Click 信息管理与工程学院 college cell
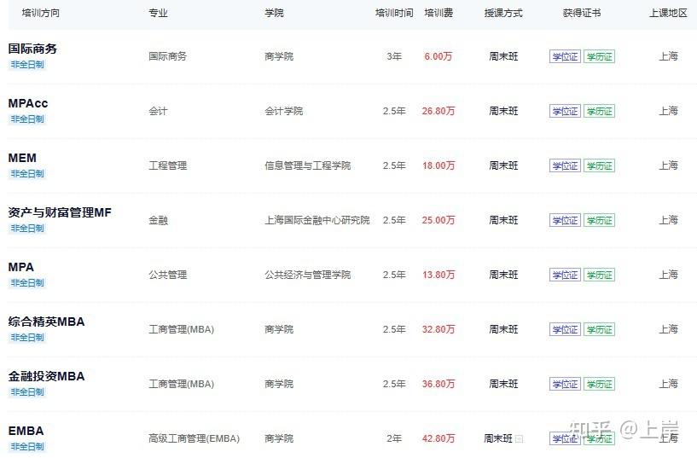 tap(308, 165)
